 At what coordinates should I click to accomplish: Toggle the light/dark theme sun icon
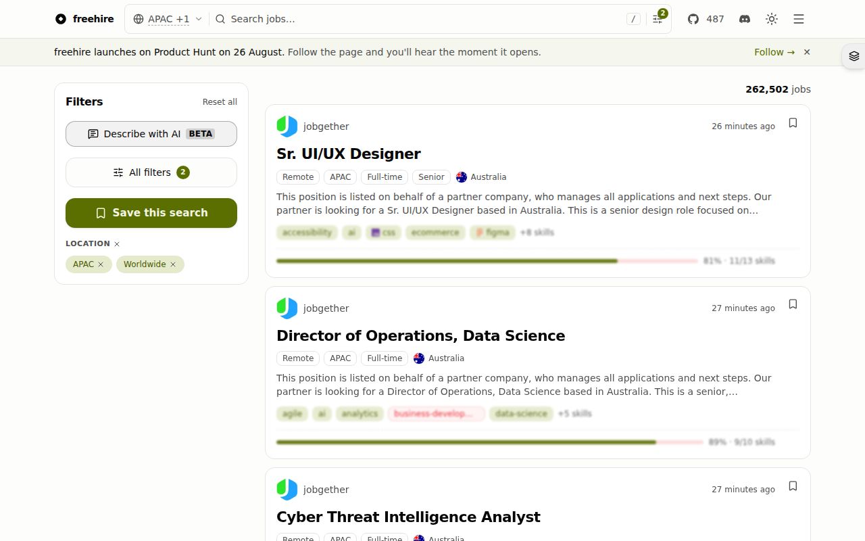coord(772,19)
